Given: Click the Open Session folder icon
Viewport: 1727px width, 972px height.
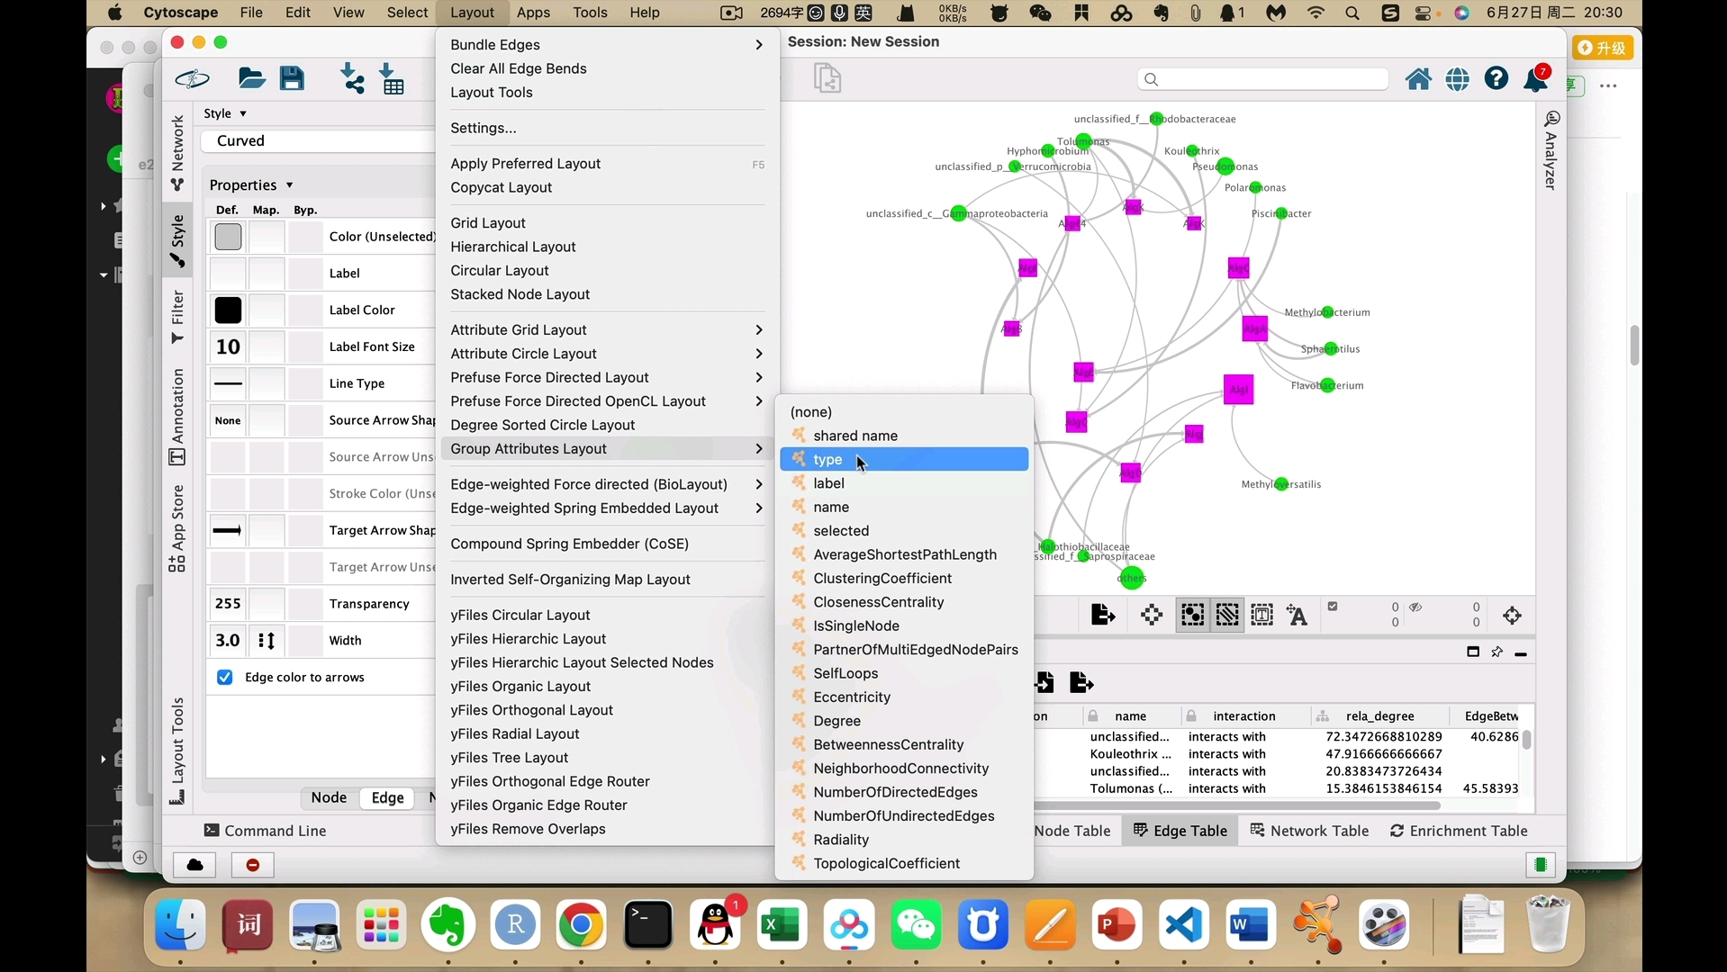Looking at the screenshot, I should pos(251,79).
